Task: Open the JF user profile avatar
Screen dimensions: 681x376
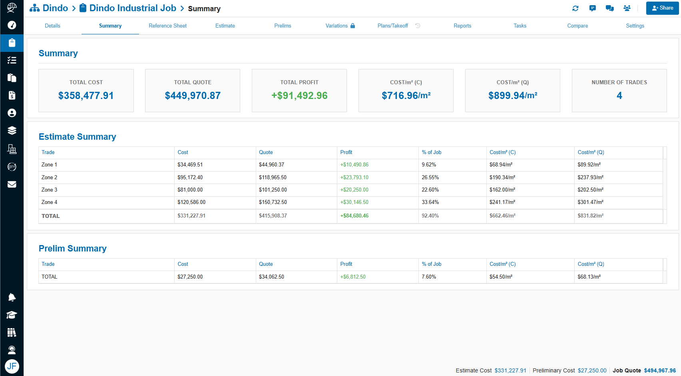Action: pyautogui.click(x=12, y=366)
